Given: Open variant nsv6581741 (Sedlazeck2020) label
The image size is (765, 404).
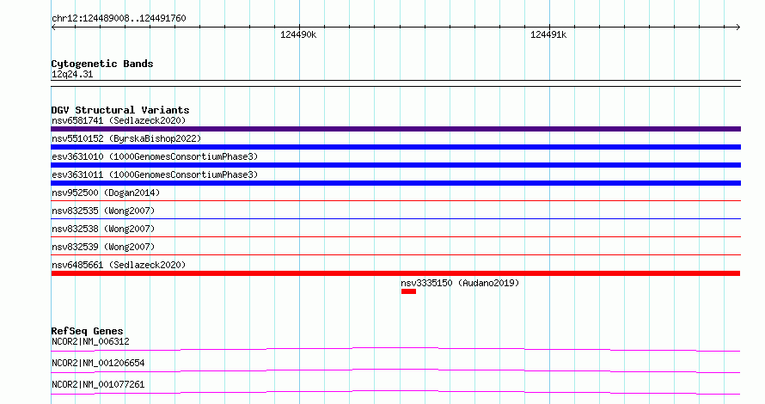Looking at the screenshot, I should coord(119,120).
